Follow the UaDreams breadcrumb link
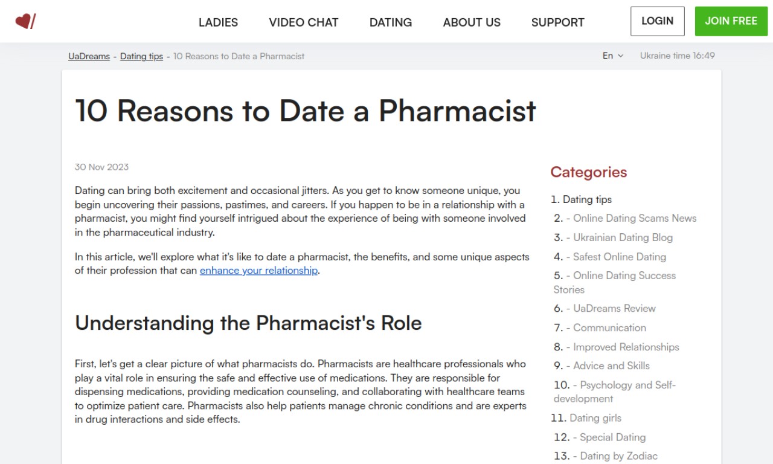Screen dimensions: 773x464 (x=89, y=56)
